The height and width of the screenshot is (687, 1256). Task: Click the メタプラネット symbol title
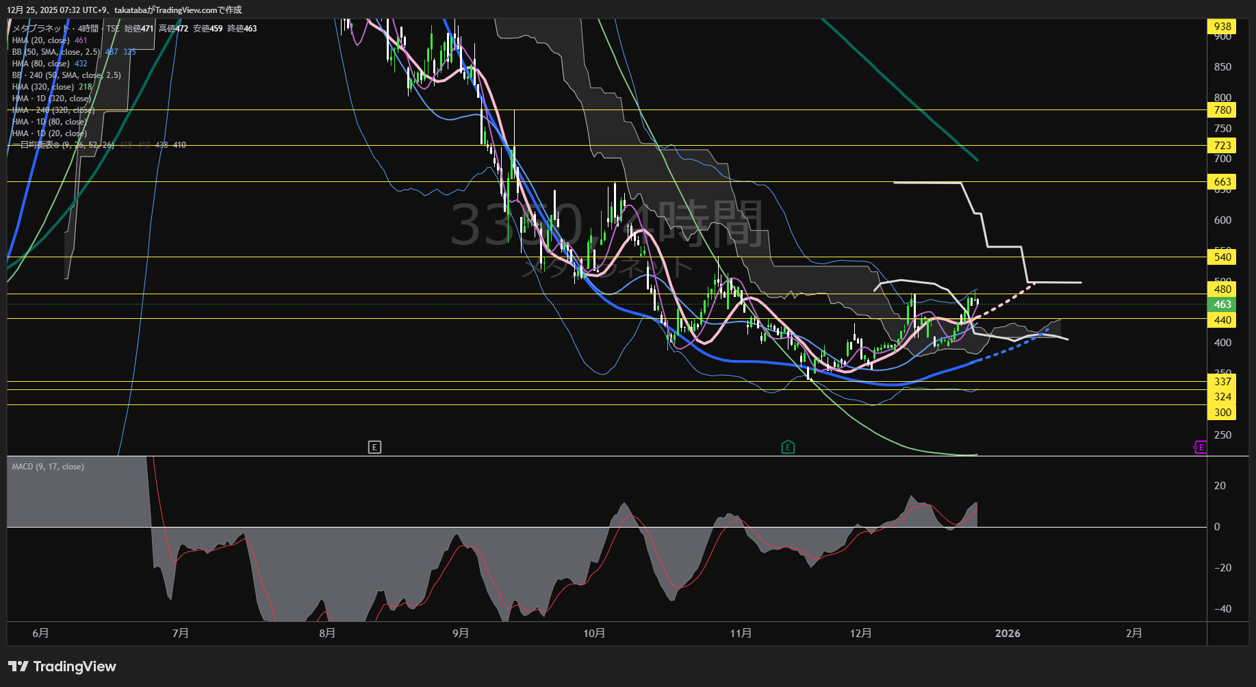41,29
